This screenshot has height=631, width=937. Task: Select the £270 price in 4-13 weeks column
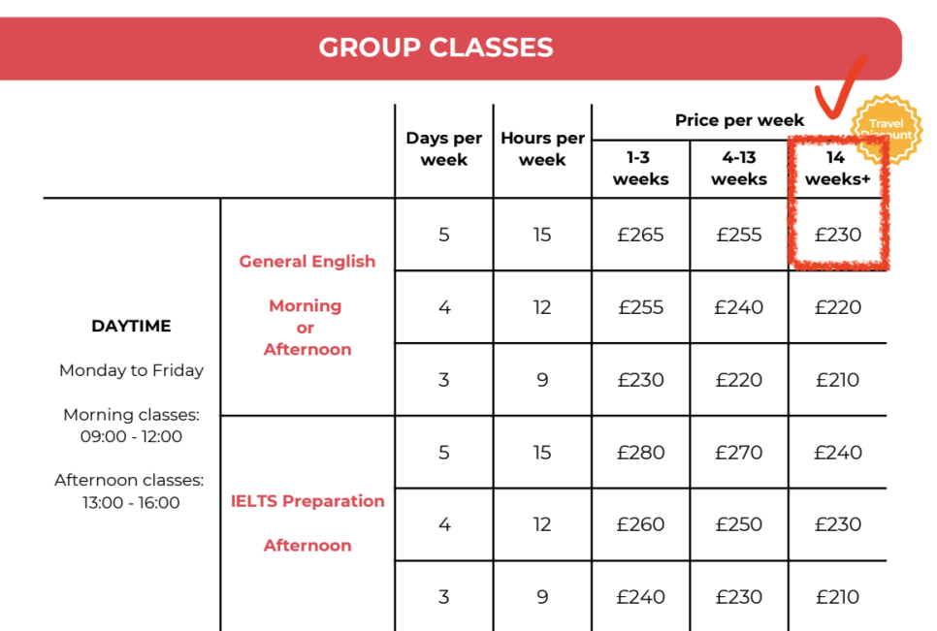(x=739, y=453)
